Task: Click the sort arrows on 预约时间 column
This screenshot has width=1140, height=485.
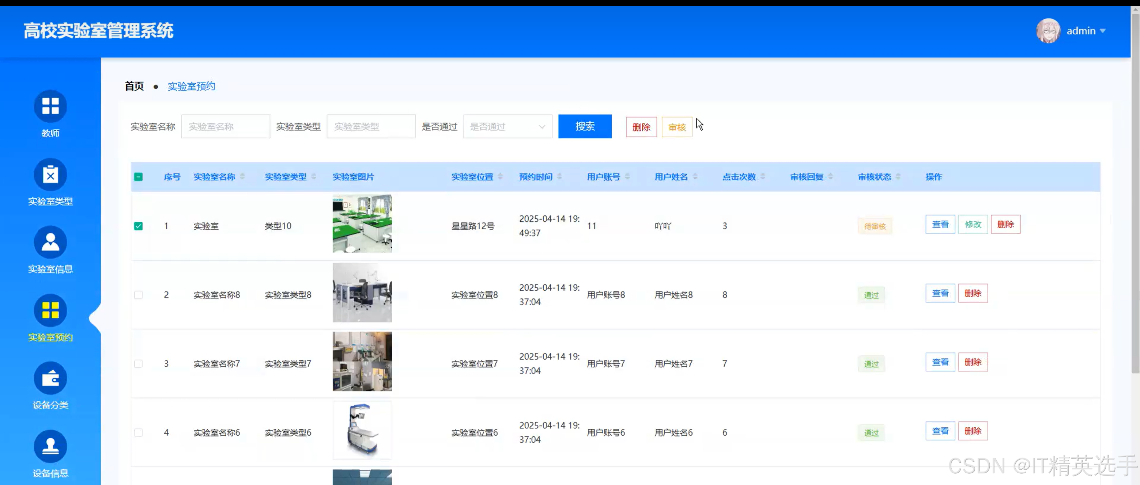Action: (x=560, y=176)
